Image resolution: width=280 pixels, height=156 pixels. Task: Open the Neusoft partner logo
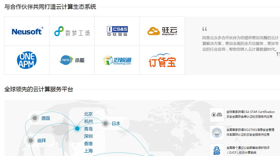(x=27, y=31)
